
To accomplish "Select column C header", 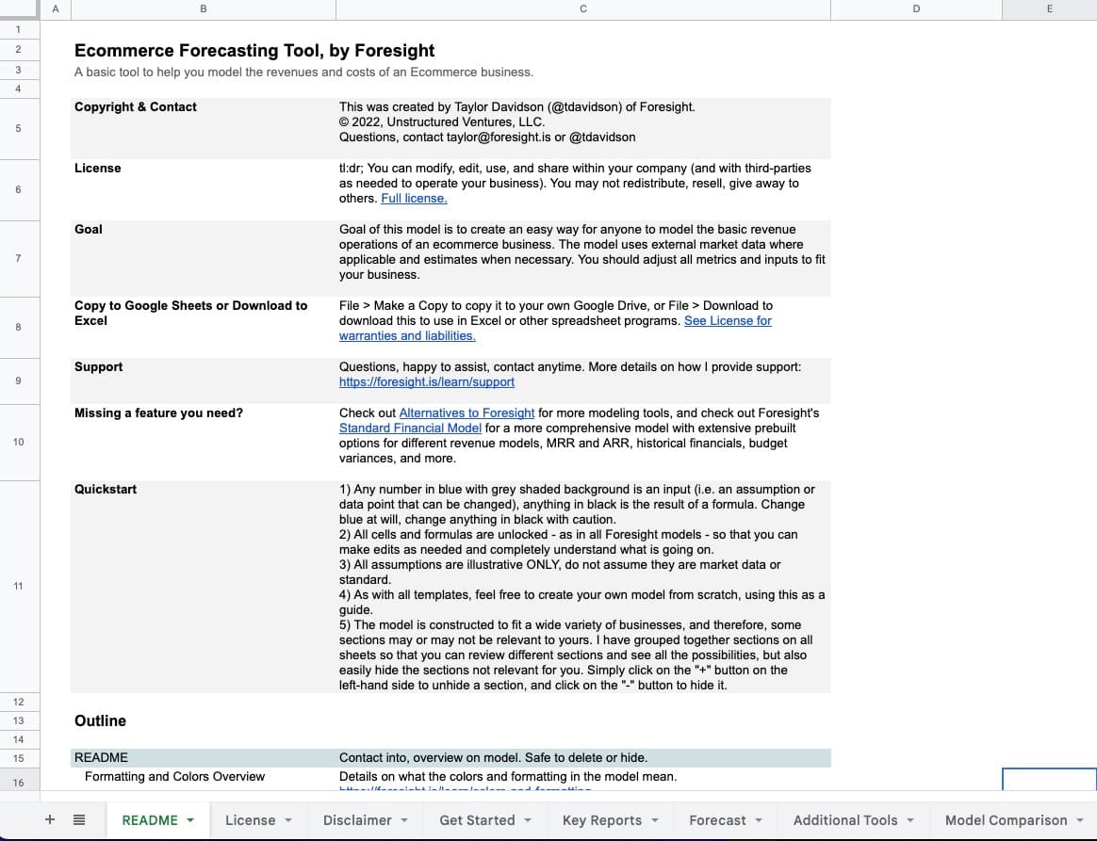I will pyautogui.click(x=582, y=9).
